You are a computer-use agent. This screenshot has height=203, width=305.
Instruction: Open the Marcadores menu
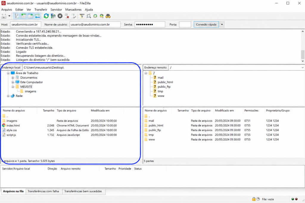point(73,10)
